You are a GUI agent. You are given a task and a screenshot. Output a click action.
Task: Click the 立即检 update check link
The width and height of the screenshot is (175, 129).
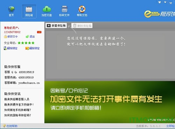[170, 126]
